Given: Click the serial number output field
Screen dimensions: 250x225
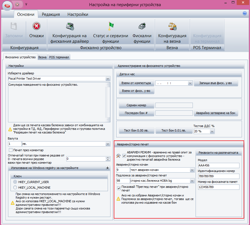Looking at the screenshot, I should [174, 105].
